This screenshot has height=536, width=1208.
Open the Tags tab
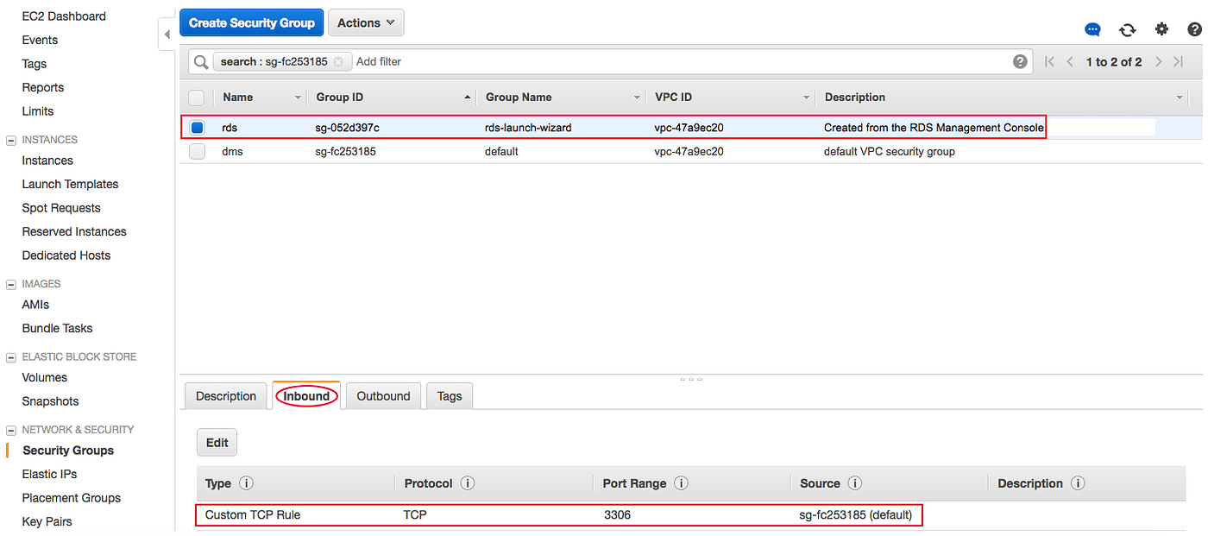[449, 395]
